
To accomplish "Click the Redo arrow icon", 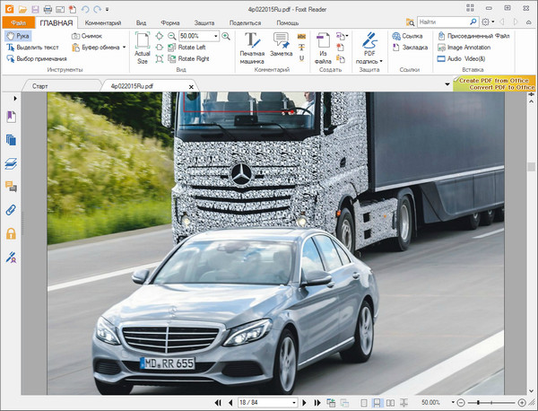I will coord(98,9).
